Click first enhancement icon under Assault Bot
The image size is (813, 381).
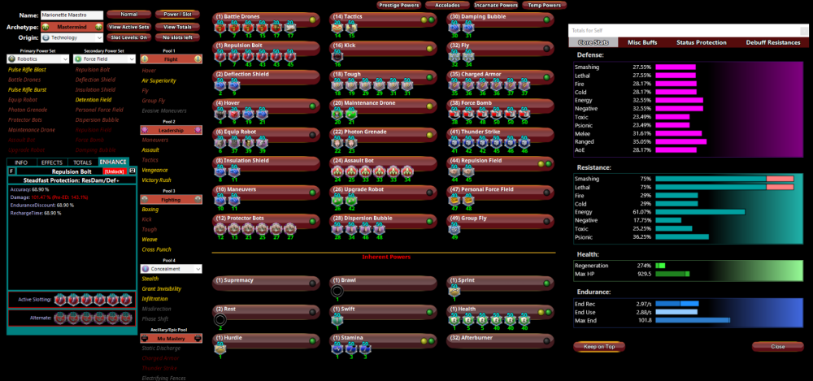(337, 173)
